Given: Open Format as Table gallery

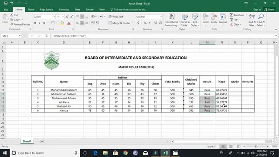Looking at the screenshot, I should point(185,20).
